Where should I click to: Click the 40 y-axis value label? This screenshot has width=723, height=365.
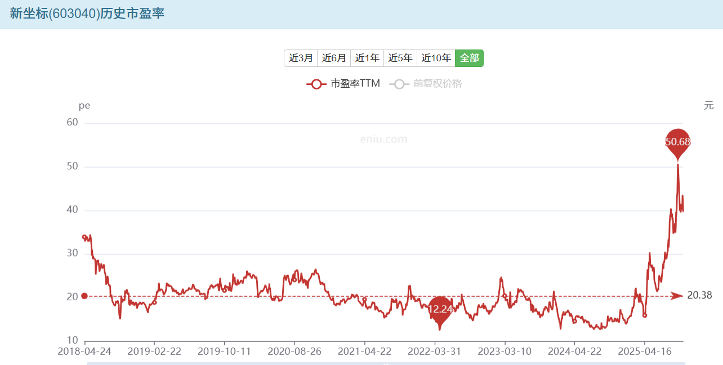[x=72, y=210]
